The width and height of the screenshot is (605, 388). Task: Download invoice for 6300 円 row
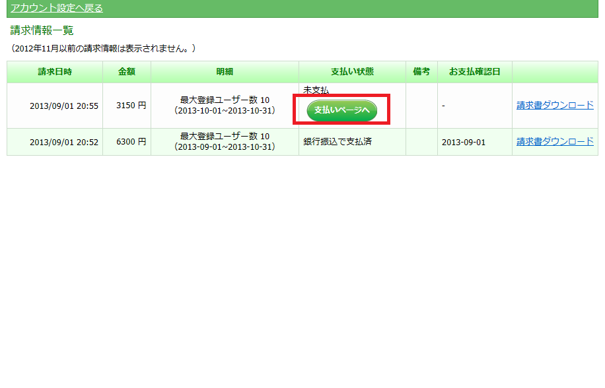pos(555,141)
